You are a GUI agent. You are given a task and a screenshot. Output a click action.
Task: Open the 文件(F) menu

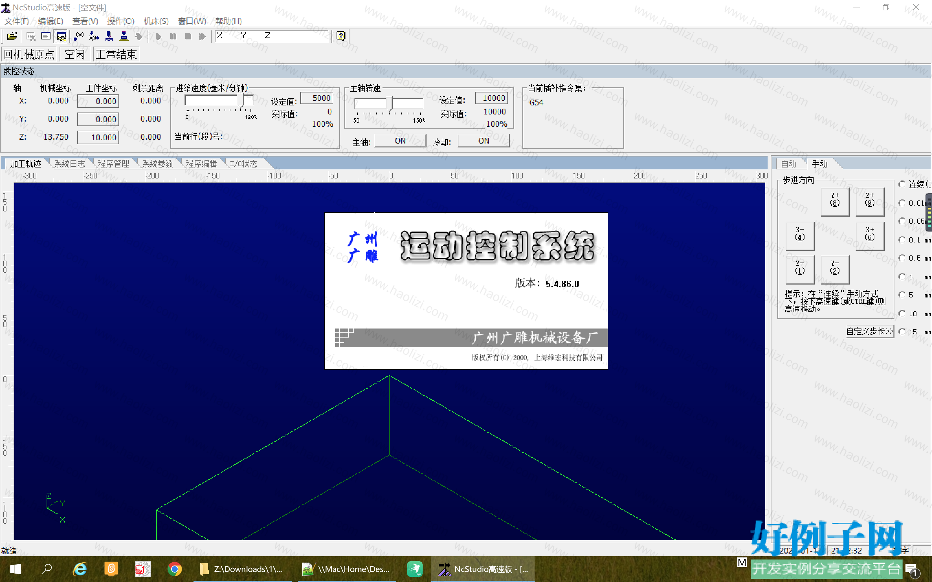[x=17, y=21]
